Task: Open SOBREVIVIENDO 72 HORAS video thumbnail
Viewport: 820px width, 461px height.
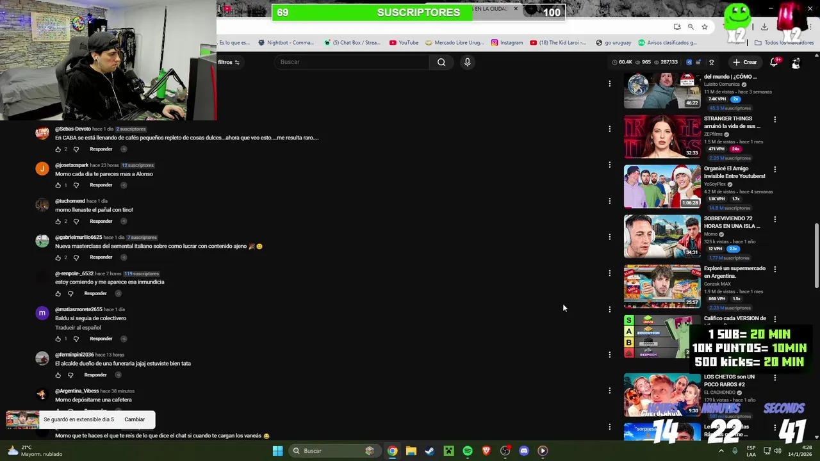Action: click(662, 236)
